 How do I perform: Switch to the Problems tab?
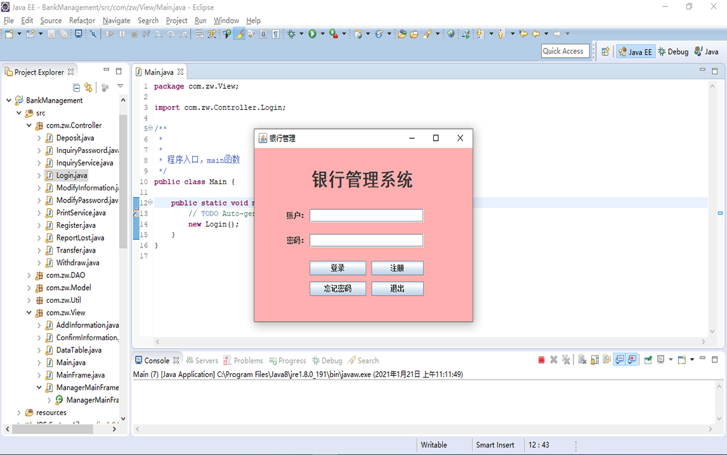point(243,360)
